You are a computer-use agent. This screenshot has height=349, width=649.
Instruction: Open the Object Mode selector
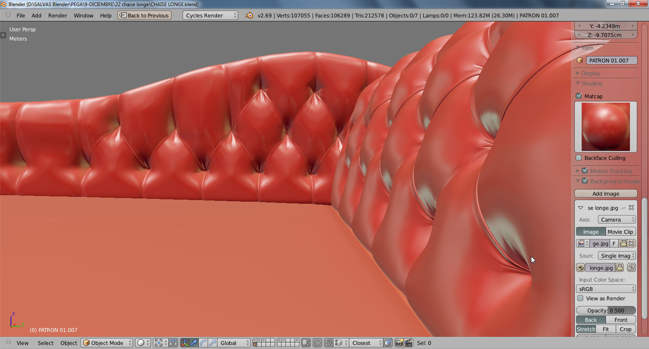[107, 343]
